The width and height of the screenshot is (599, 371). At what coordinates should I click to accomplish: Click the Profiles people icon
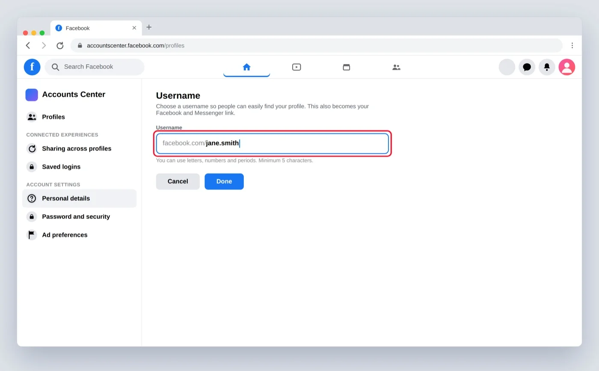(x=32, y=117)
